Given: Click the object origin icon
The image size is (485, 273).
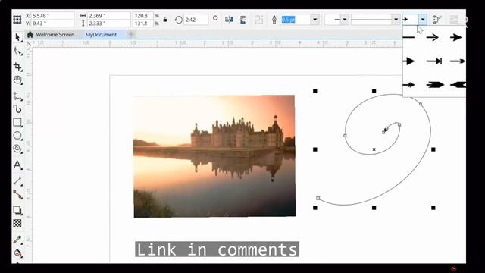Looking at the screenshot, I should click(17, 20).
